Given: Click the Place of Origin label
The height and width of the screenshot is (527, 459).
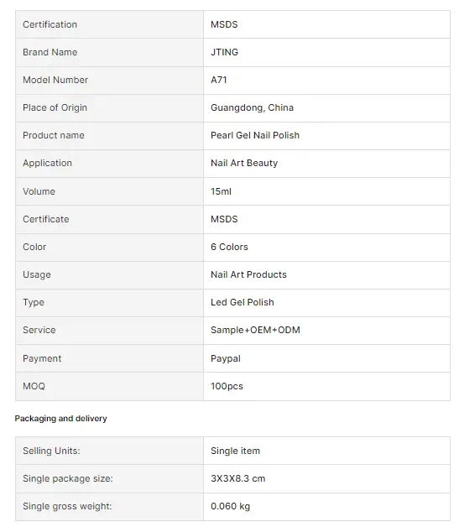Looking at the screenshot, I should click(x=55, y=107).
